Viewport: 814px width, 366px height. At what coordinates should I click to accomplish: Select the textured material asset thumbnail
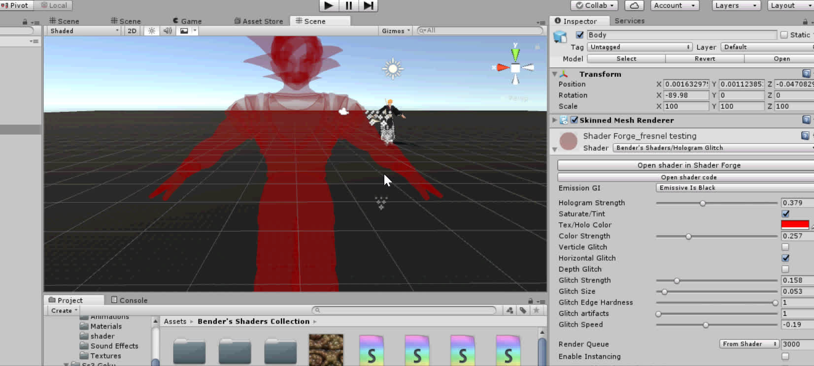326,350
